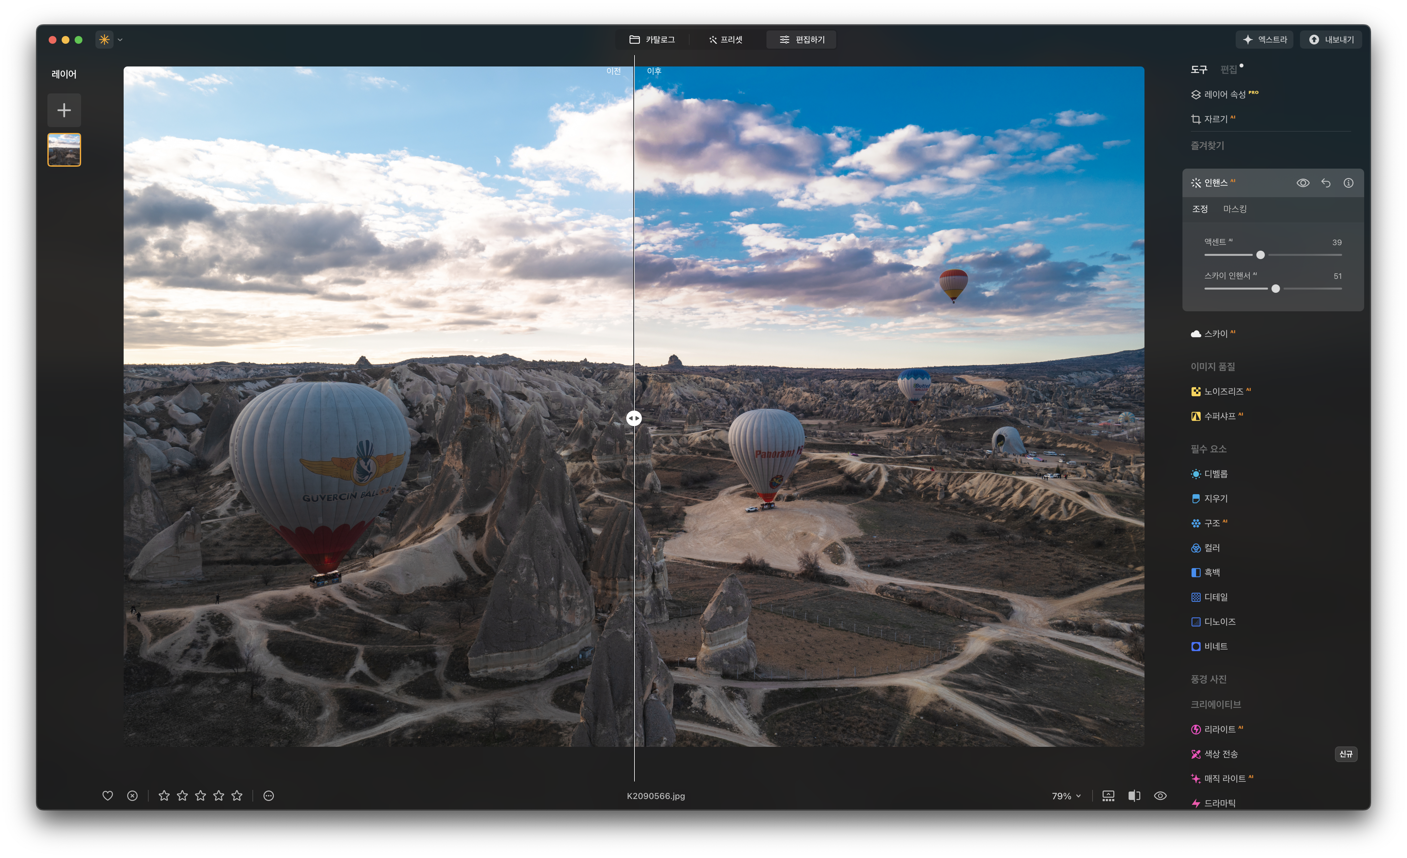Open the 인핸스 info icon
Viewport: 1407px width, 858px height.
point(1348,183)
